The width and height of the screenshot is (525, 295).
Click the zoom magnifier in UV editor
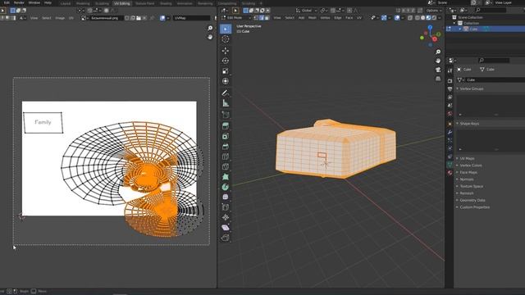(210, 28)
